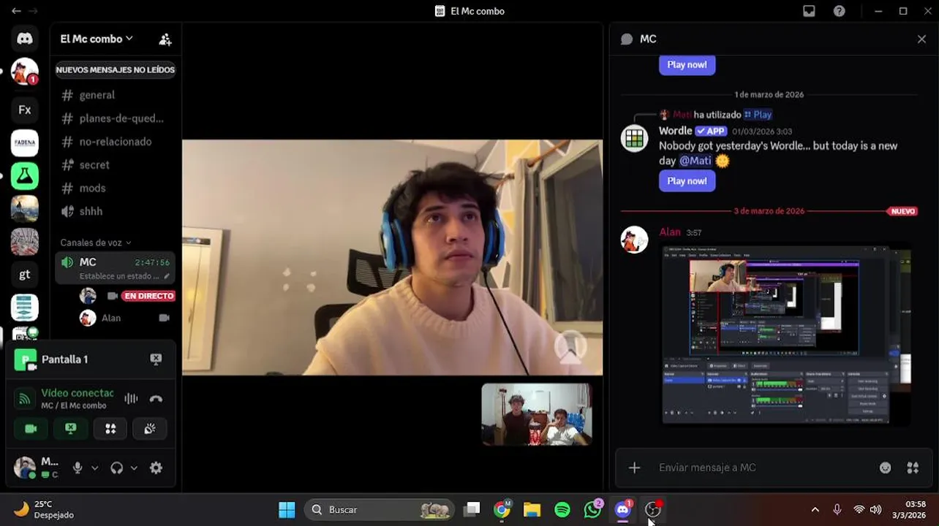Click Wordle app name in chat

click(x=675, y=131)
